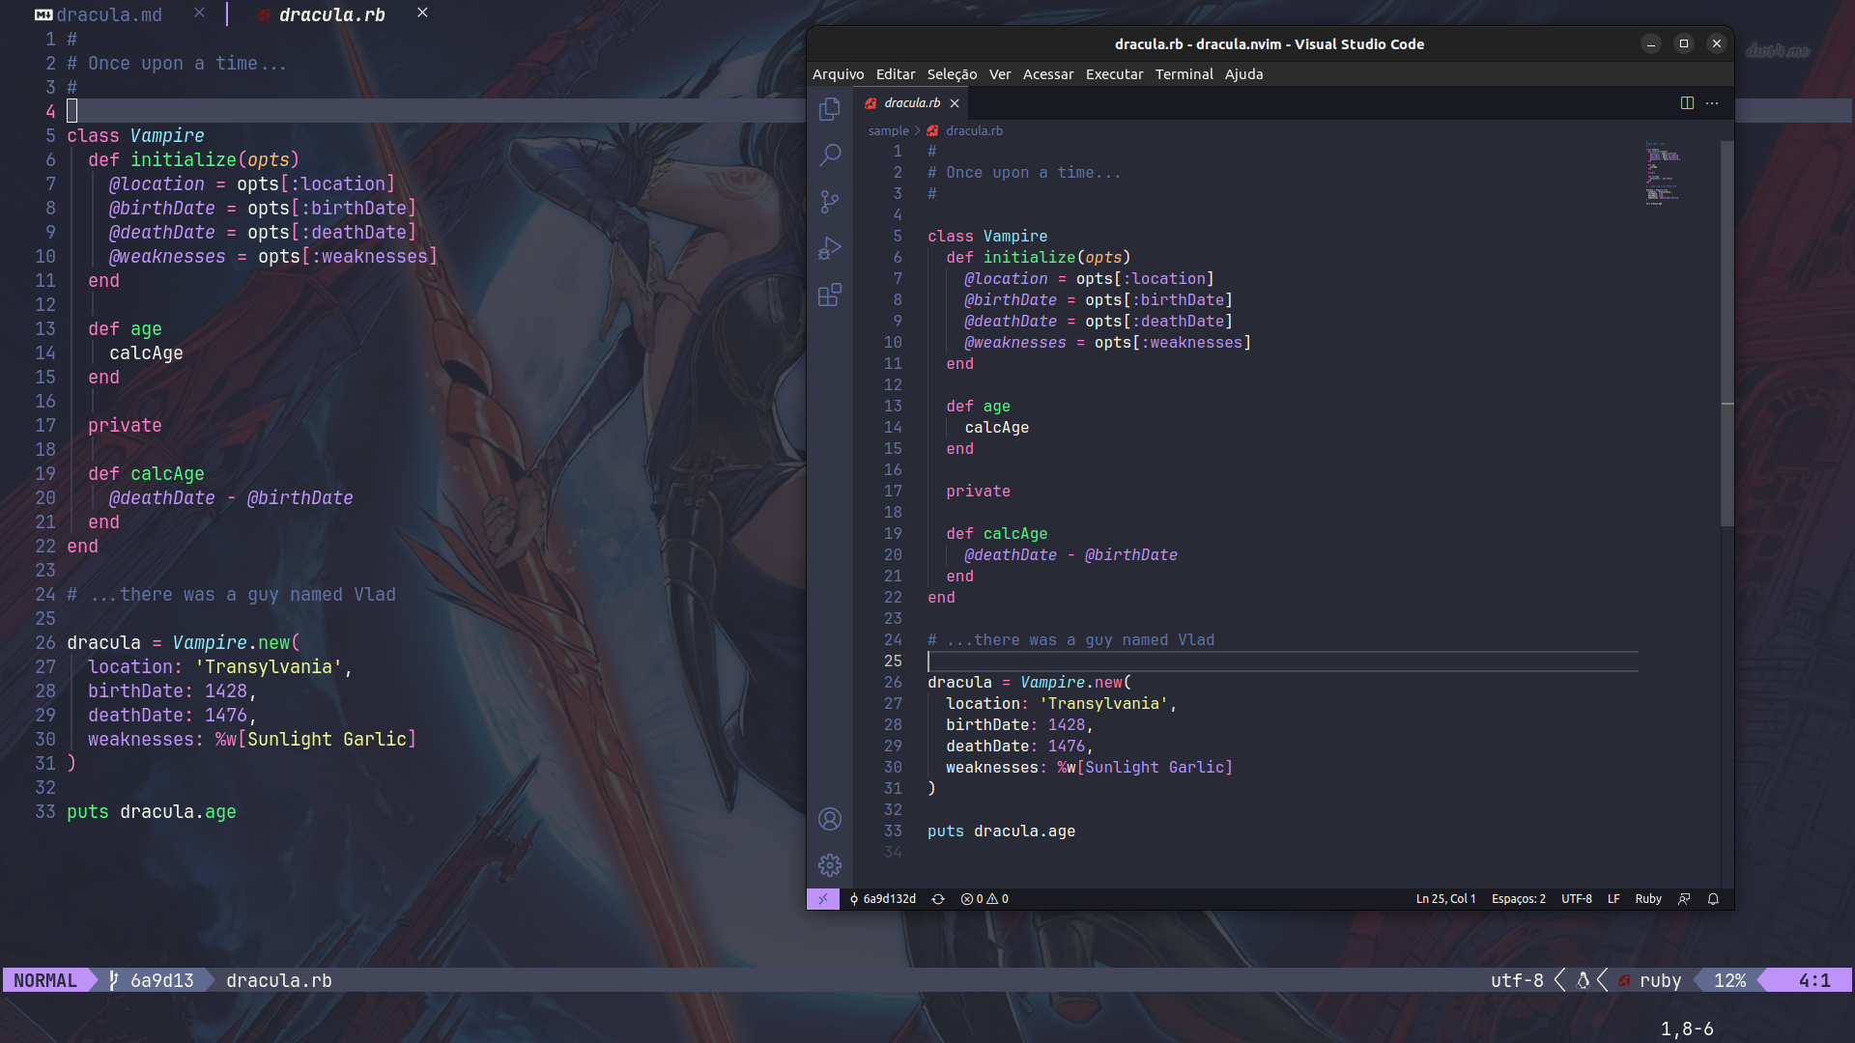The width and height of the screenshot is (1855, 1043).
Task: Click the Ln 25, Col 1 cursor position
Action: (1445, 899)
